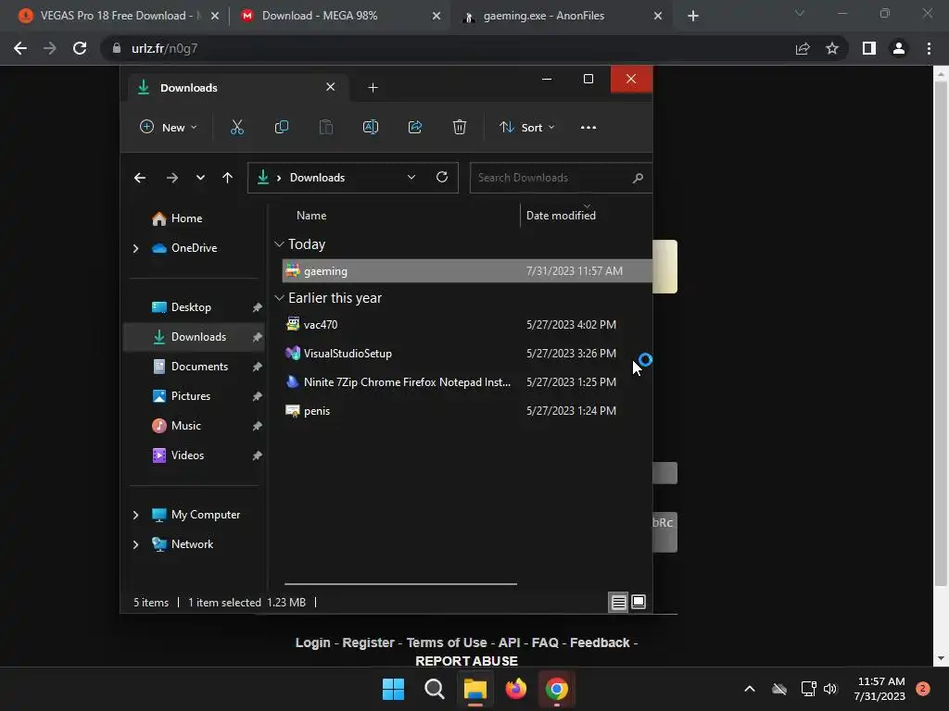Open the Sort dropdown
The width and height of the screenshot is (949, 711).
[527, 128]
